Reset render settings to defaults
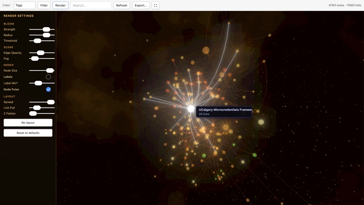 (28, 133)
